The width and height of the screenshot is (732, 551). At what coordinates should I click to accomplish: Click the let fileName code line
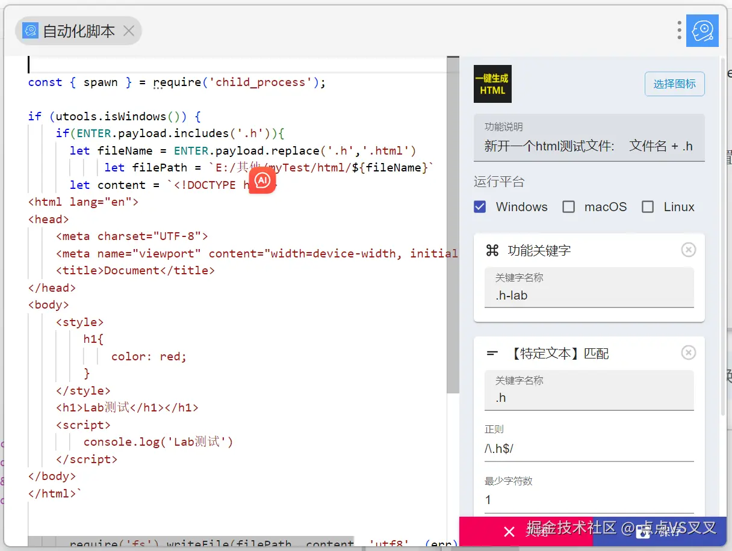243,150
